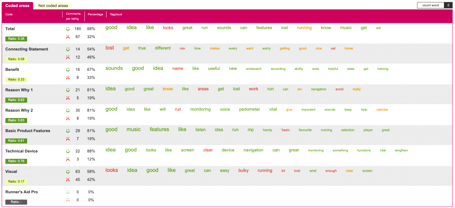Click tag word 'wristwatch' in Benefit tagcloud

(x=254, y=69)
